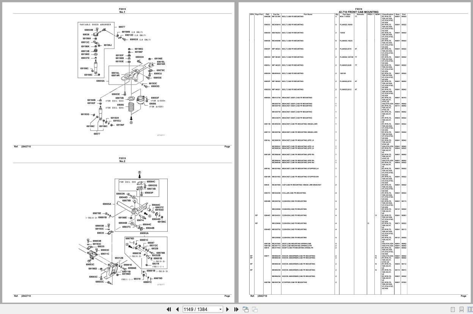Click the Part No column header

tap(276, 14)
